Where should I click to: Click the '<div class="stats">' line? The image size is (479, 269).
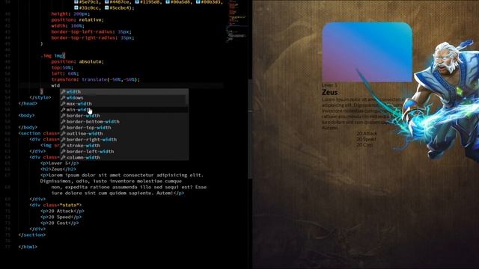coord(55,205)
